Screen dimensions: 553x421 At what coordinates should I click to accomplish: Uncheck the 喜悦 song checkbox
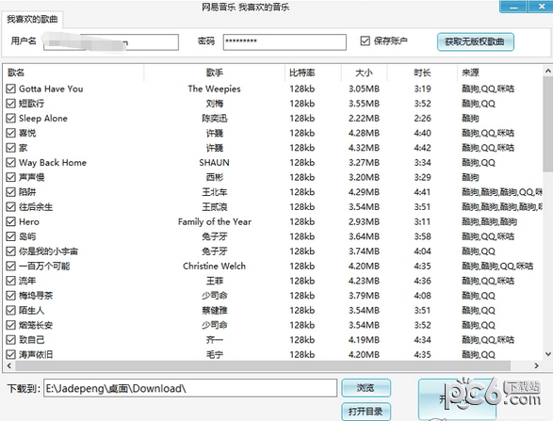tap(11, 133)
